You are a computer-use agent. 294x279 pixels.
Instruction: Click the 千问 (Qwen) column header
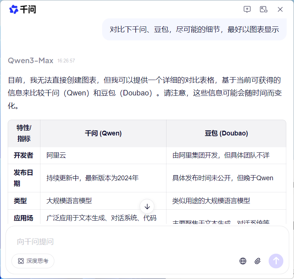click(x=103, y=133)
